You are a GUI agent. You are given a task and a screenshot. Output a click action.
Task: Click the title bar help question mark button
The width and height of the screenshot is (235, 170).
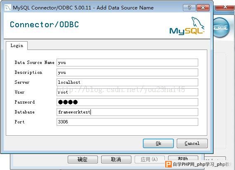[189, 7]
